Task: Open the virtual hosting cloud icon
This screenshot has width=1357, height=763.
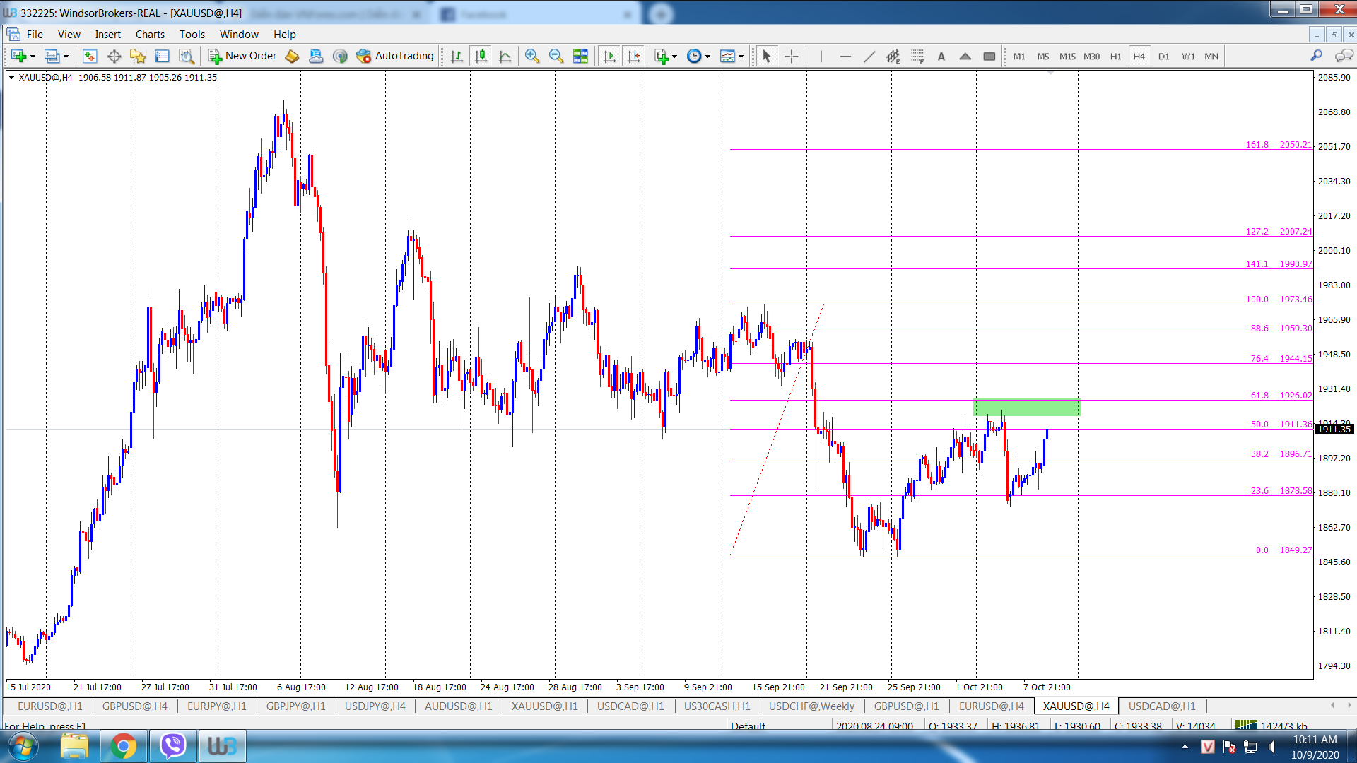Action: click(x=316, y=56)
